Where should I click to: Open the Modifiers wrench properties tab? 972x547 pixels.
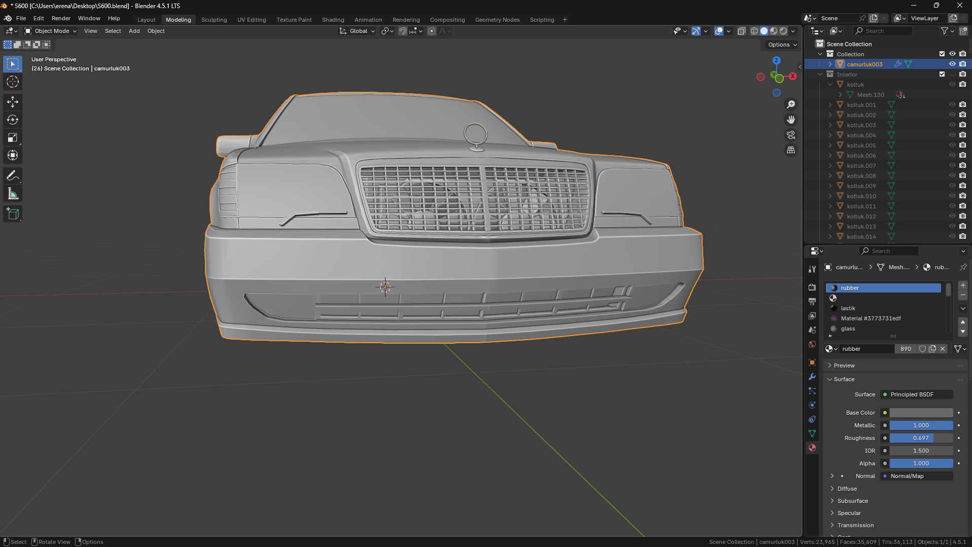pyautogui.click(x=812, y=377)
